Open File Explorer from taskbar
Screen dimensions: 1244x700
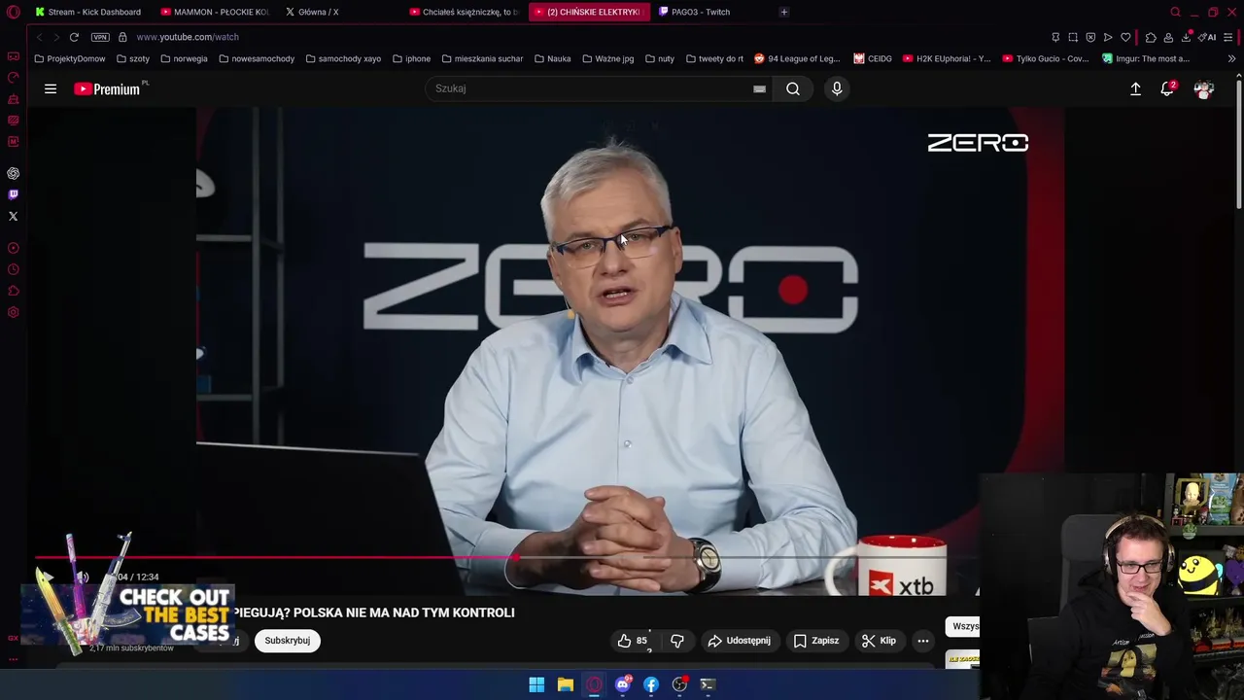point(565,684)
